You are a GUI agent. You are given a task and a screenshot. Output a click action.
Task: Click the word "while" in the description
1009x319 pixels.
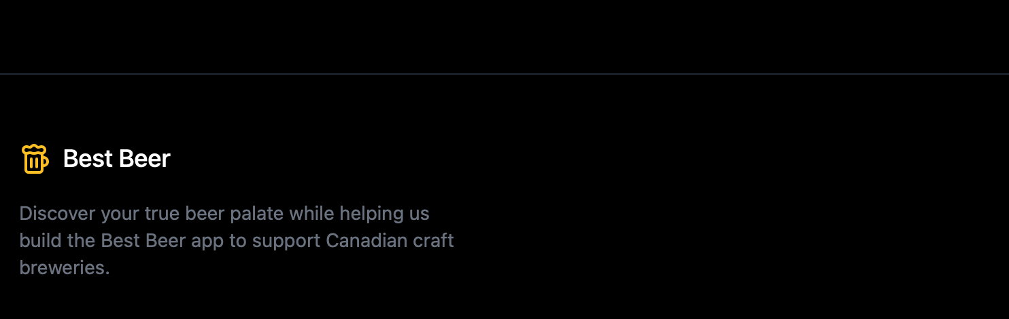pyautogui.click(x=311, y=214)
